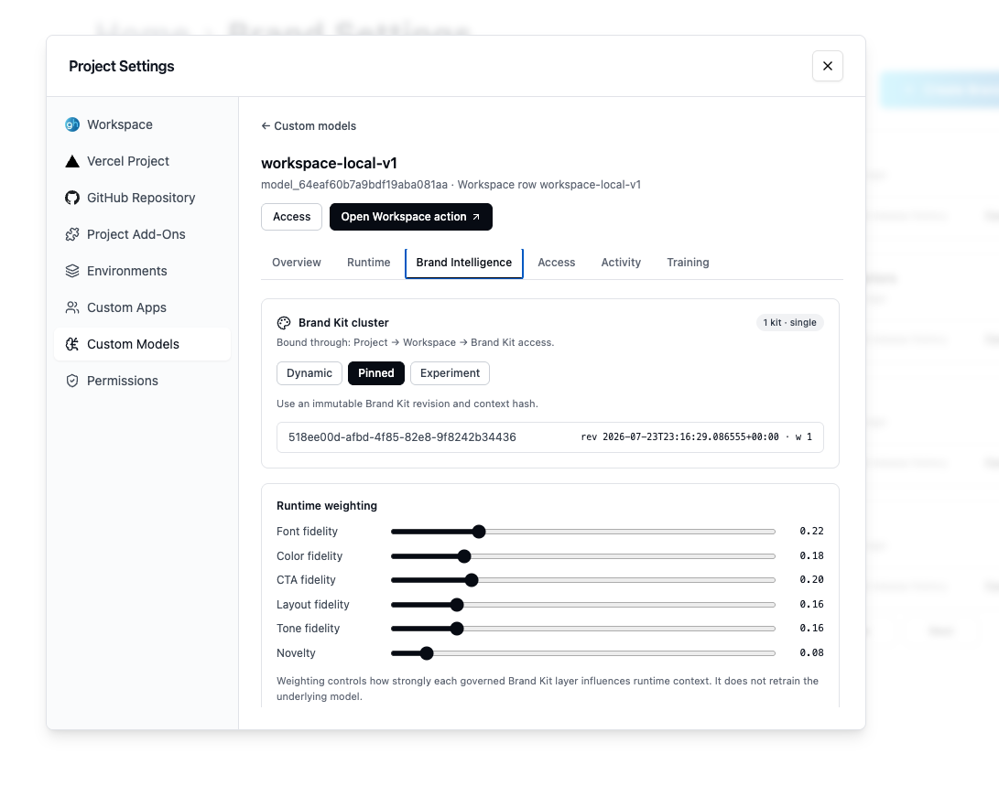Adjust the Novelty slider
This screenshot has height=786, width=999.
(583, 653)
